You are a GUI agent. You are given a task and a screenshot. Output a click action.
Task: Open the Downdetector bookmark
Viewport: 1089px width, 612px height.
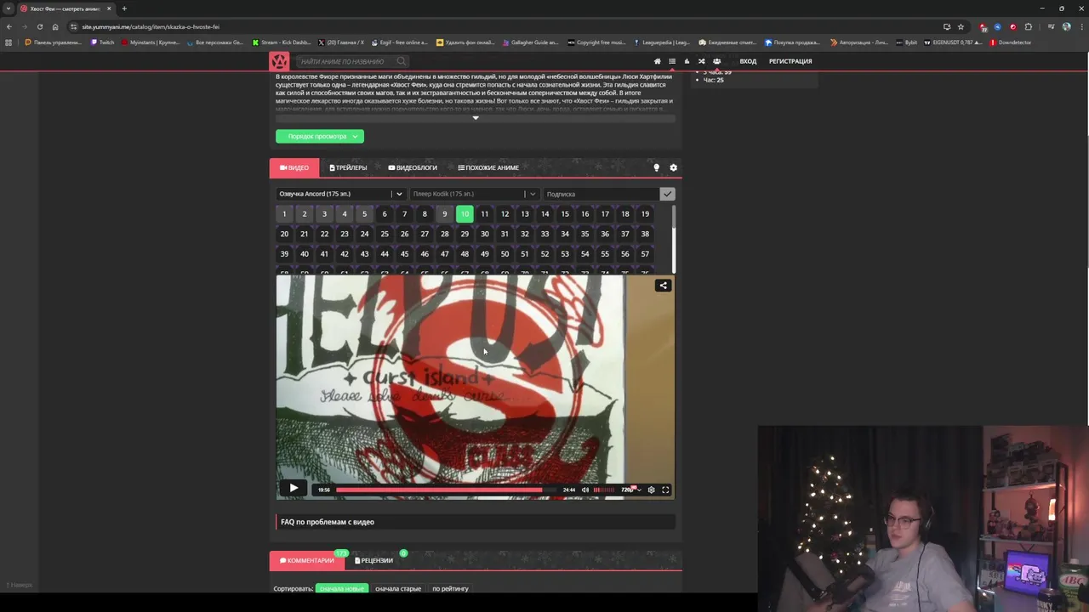pyautogui.click(x=1012, y=42)
